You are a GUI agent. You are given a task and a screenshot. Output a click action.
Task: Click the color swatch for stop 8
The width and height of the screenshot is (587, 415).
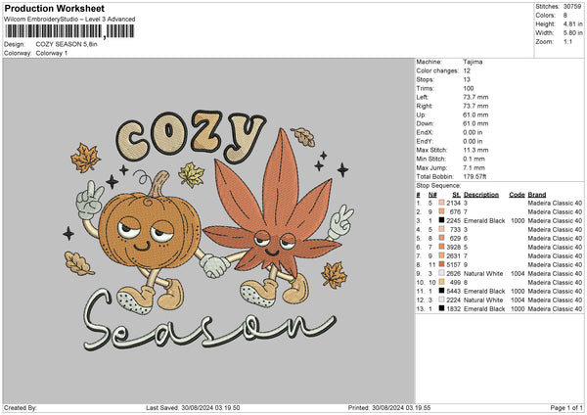pyautogui.click(x=442, y=264)
